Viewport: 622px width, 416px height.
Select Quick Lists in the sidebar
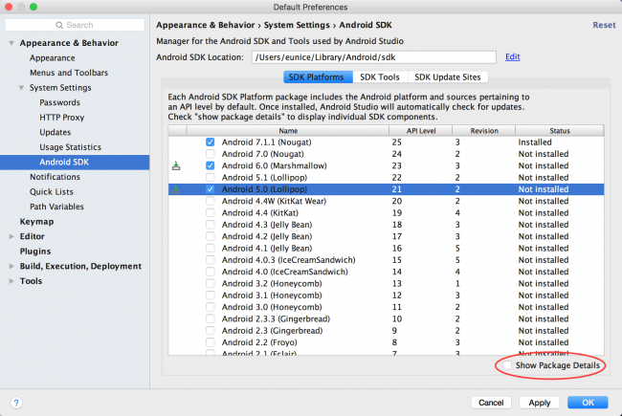pyautogui.click(x=52, y=192)
